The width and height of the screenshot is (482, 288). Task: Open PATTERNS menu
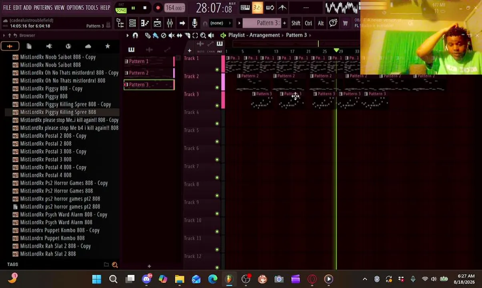click(43, 8)
